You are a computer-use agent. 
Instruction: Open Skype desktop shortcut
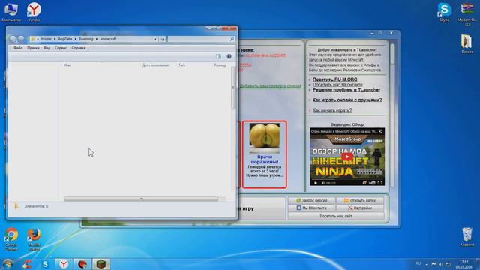pos(444,12)
